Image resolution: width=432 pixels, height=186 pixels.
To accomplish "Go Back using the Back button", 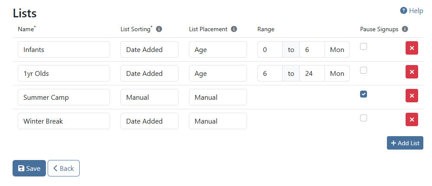I will point(63,168).
